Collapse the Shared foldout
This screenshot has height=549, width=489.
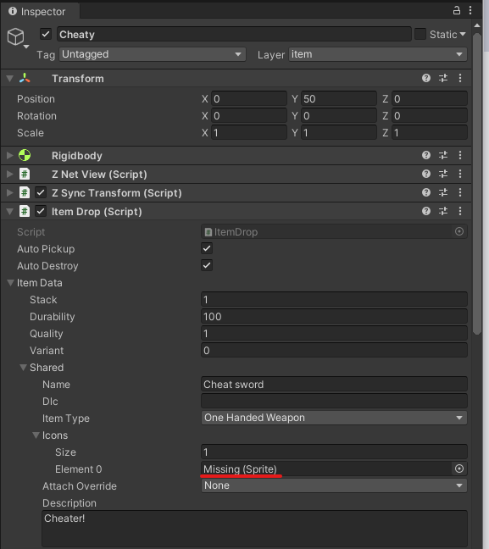(x=23, y=367)
